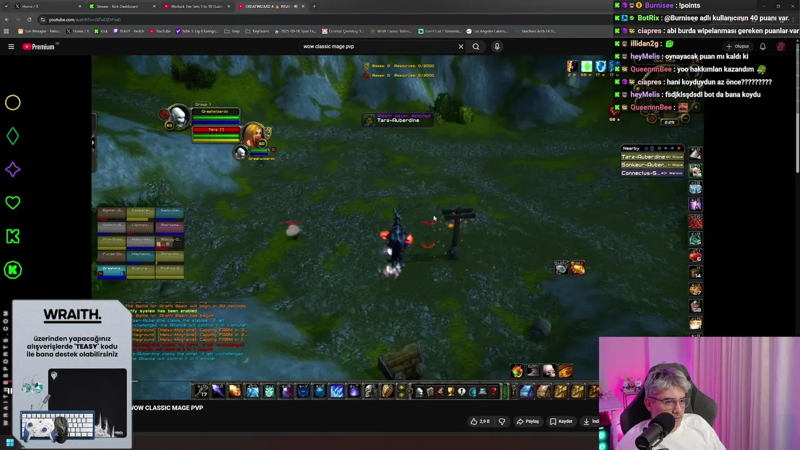Open the Vorp bookmarks folder

point(232,31)
